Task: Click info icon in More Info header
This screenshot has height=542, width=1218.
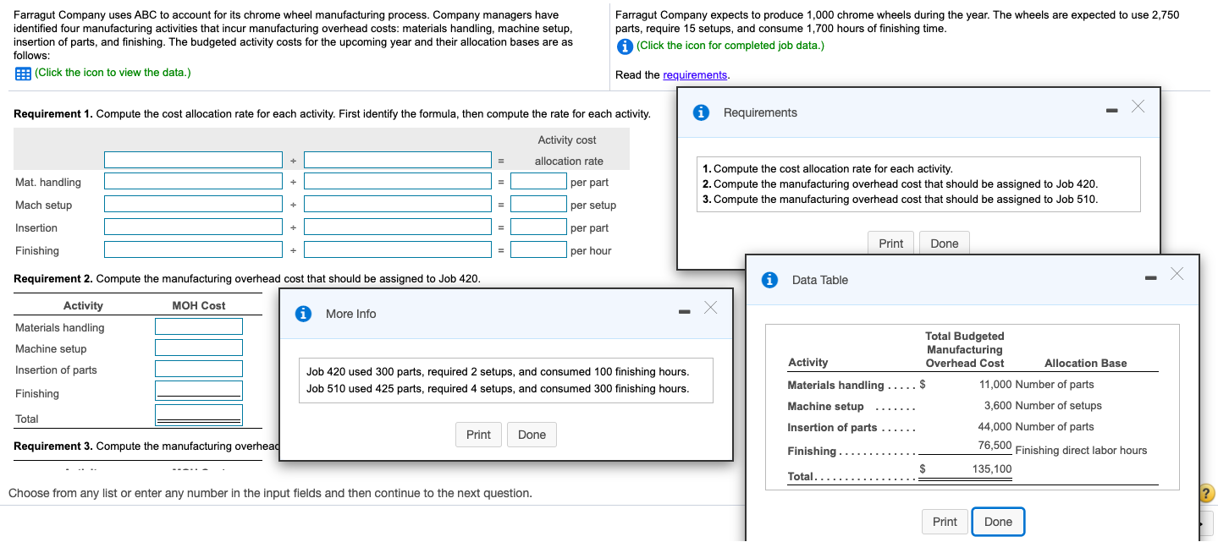Action: pos(303,314)
